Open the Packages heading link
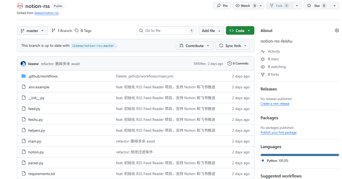The image size is (342, 179). (x=269, y=118)
